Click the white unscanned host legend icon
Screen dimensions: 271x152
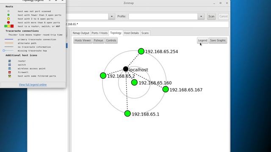point(8,11)
